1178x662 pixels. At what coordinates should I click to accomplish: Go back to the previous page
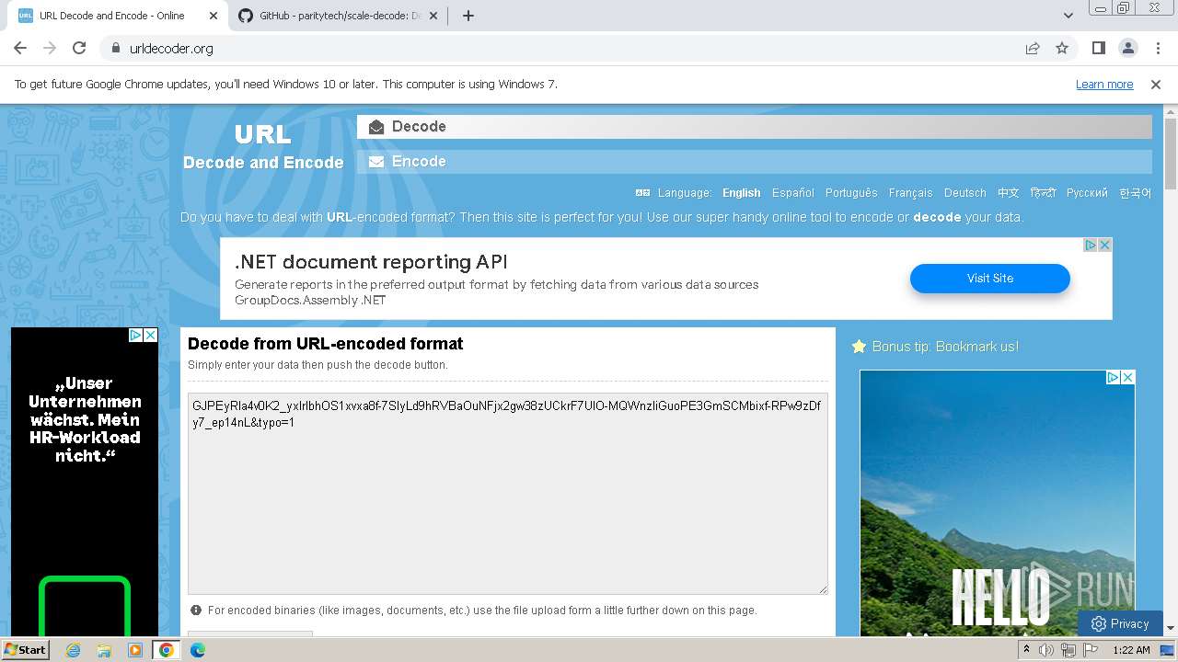(x=20, y=48)
